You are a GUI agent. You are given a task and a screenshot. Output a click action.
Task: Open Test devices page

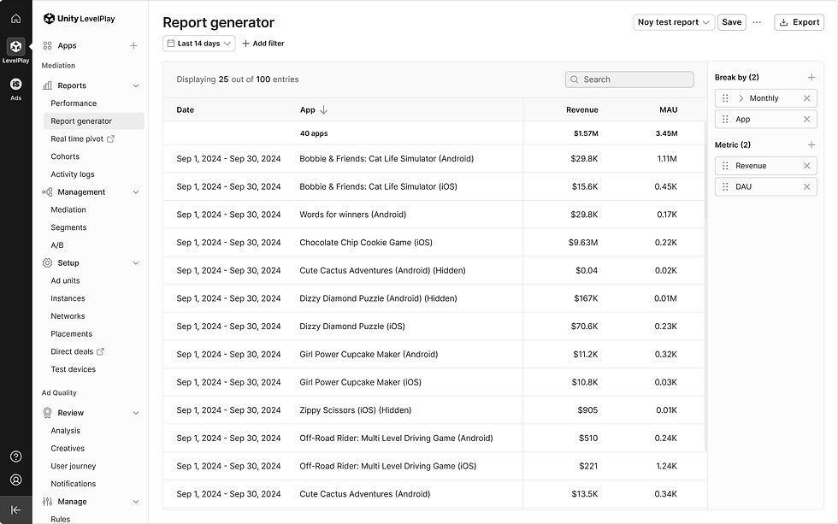point(74,369)
